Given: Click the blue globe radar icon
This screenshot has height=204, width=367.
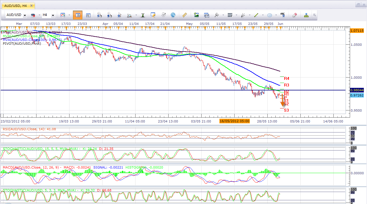Looking at the screenshot, I should click(x=173, y=15).
